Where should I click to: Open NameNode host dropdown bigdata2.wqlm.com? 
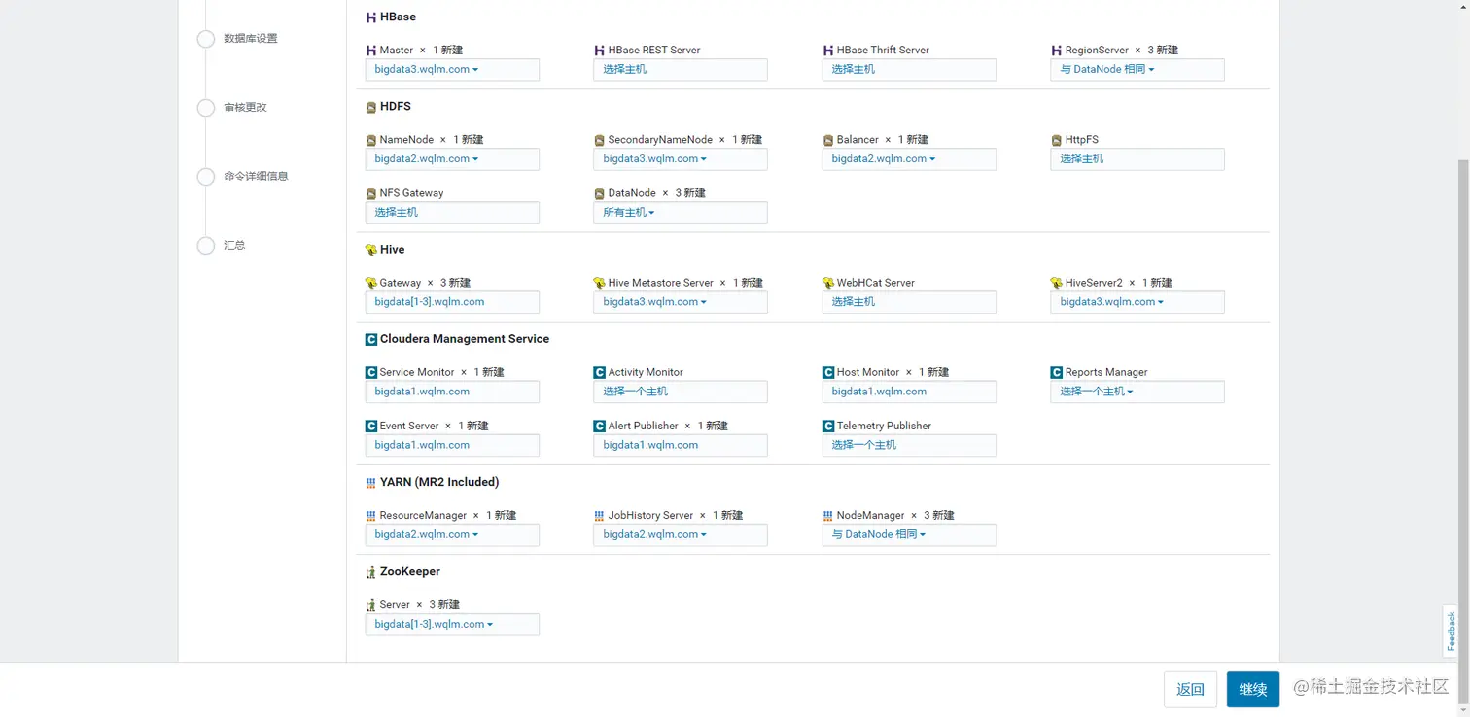pos(452,159)
